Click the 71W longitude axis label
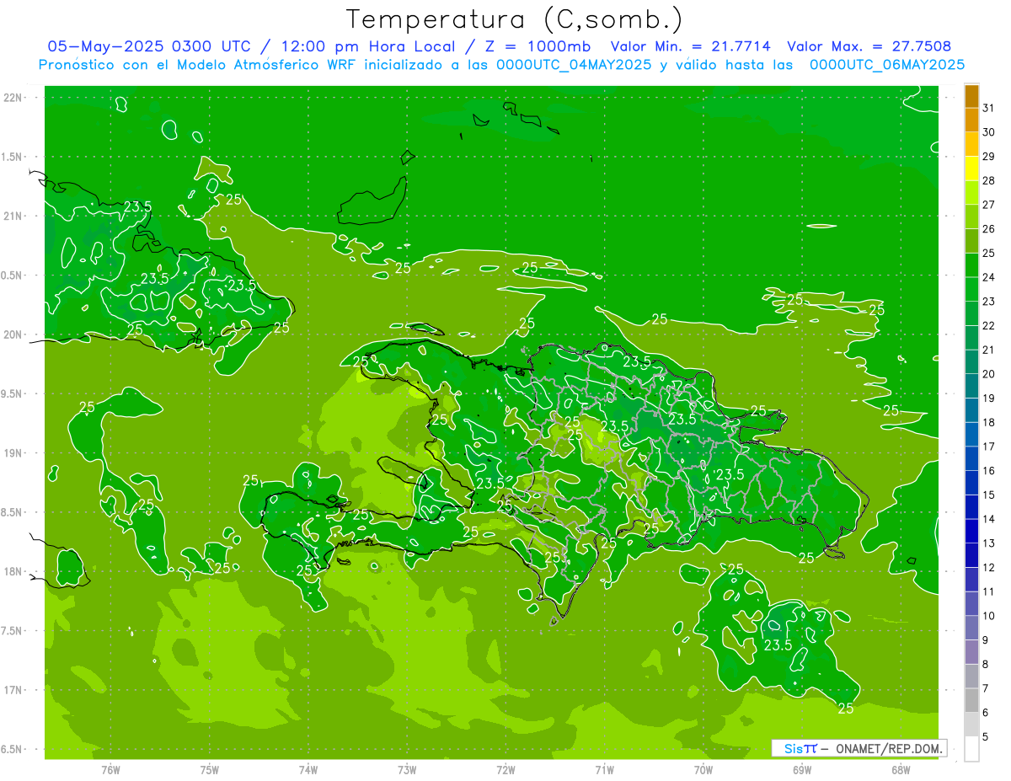1011x781 pixels. pyautogui.click(x=604, y=769)
